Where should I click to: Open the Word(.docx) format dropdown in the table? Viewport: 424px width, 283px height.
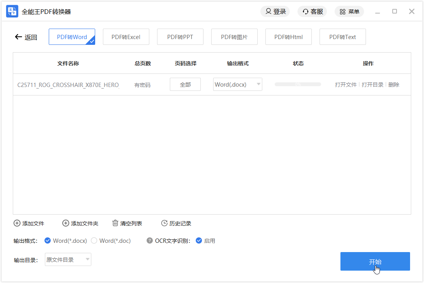[x=238, y=84]
